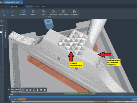Click the layered perspective view icon
Viewport: 137px width, 103px height.
pos(38,90)
